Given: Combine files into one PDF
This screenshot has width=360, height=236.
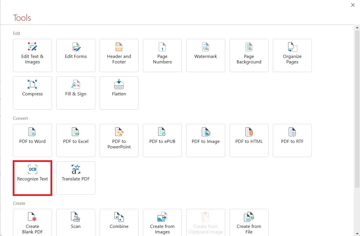Looking at the screenshot, I should 119,222.
